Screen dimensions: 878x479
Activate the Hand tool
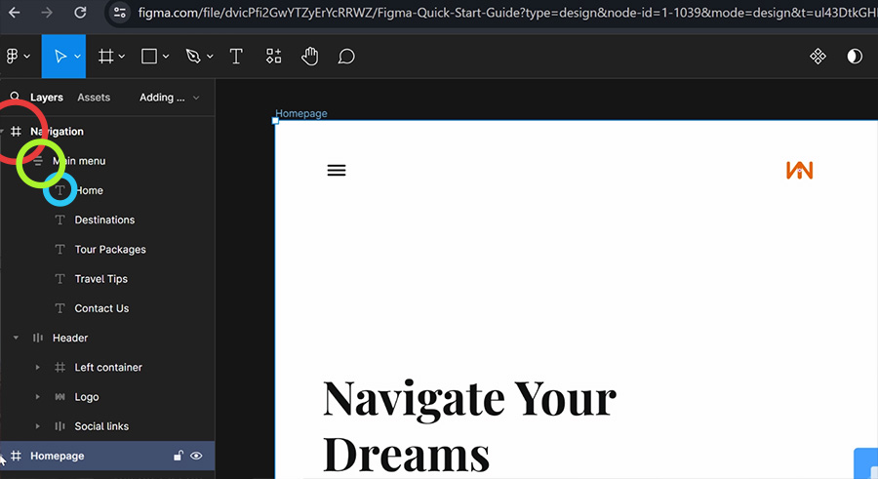click(309, 56)
